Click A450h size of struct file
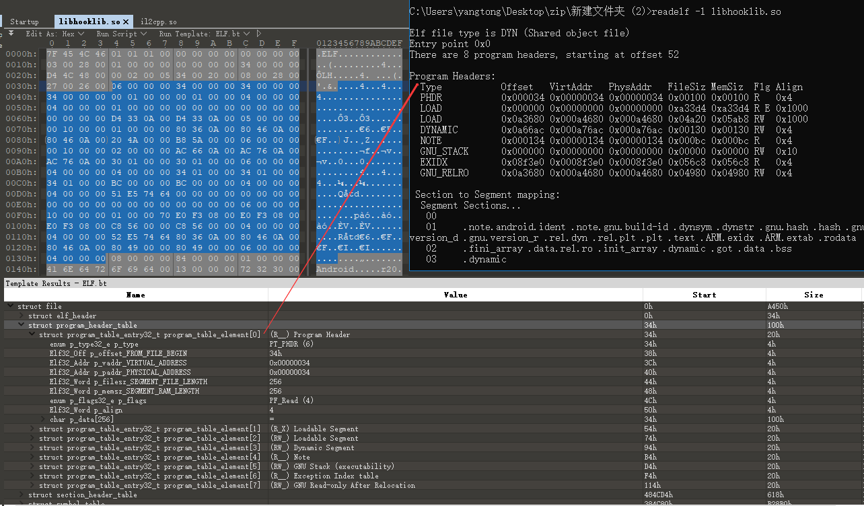864x506 pixels. click(x=778, y=306)
